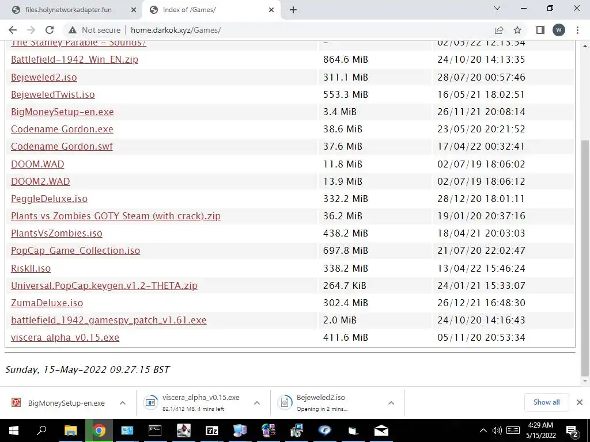The width and height of the screenshot is (590, 442).
Task: Open Windows taskbar search
Action: (41, 430)
